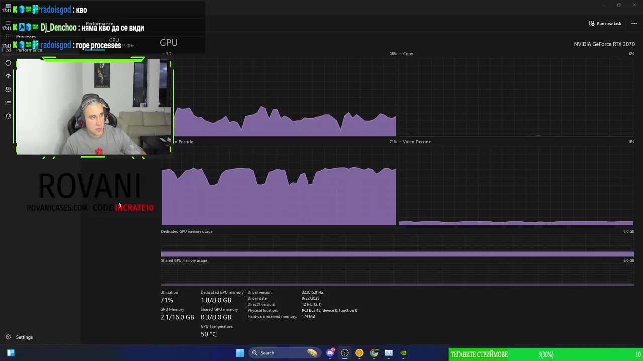The image size is (643, 361).
Task: Expand the Video Decode engine dropdown
Action: click(x=401, y=142)
